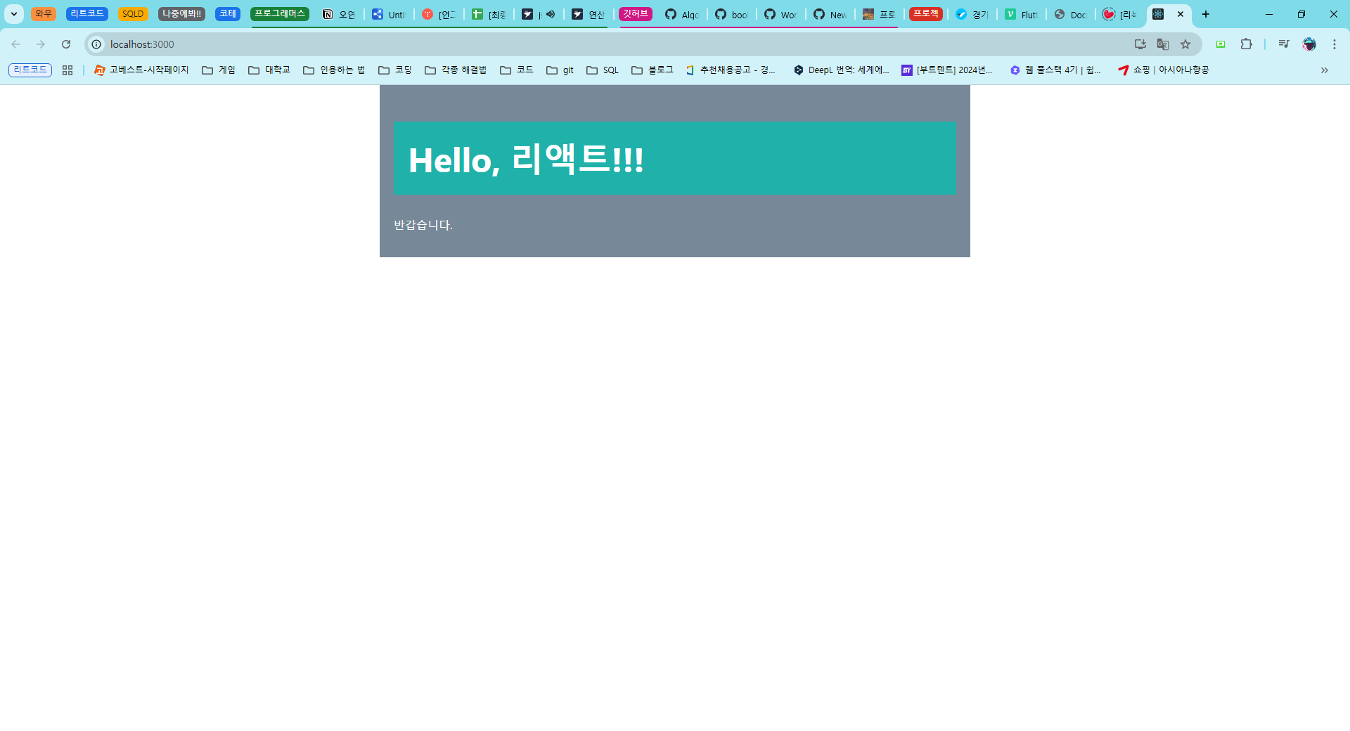
Task: Mute the tab playing audio via speaker icon
Action: click(551, 14)
